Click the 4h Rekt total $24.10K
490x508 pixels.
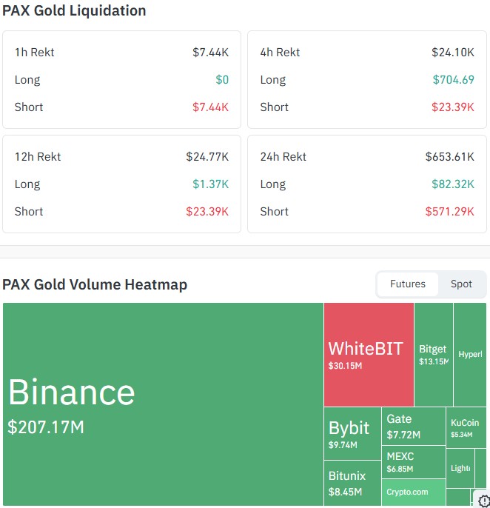(453, 52)
